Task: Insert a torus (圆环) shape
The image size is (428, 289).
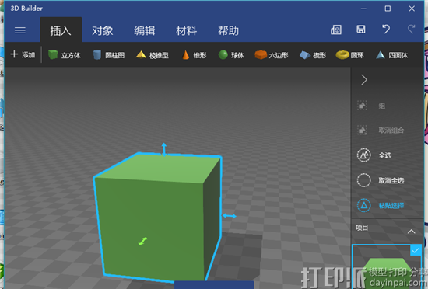Action: click(x=349, y=55)
